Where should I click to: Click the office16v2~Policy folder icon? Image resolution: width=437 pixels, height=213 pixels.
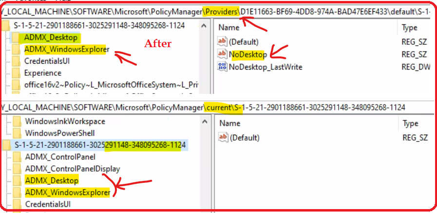16,84
